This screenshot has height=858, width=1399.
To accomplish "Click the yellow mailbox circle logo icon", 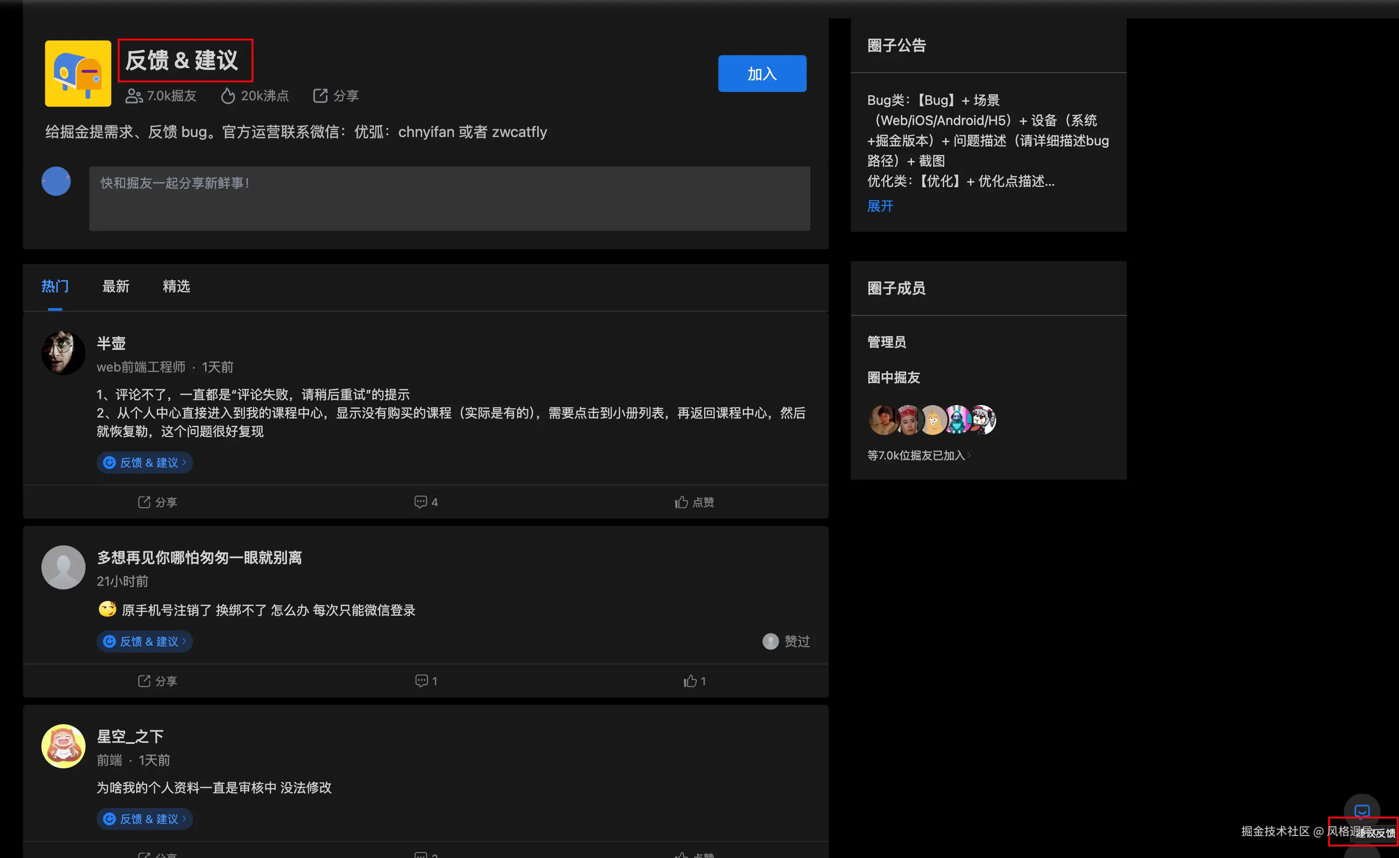I will pyautogui.click(x=77, y=73).
